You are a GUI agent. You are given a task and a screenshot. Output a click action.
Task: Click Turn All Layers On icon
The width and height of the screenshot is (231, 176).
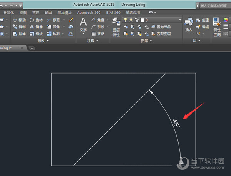(126, 34)
